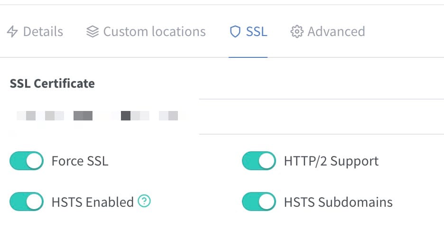Click the HSTS Enabled label text

point(92,202)
